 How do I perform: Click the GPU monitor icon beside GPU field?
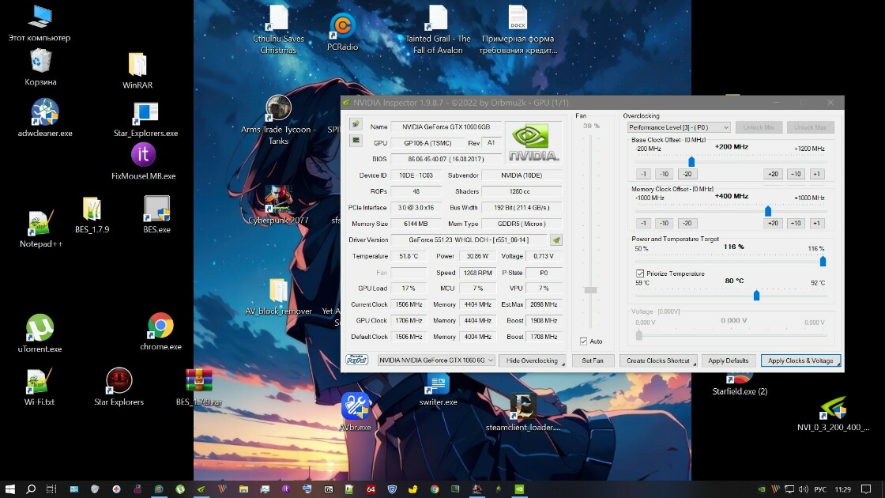356,141
